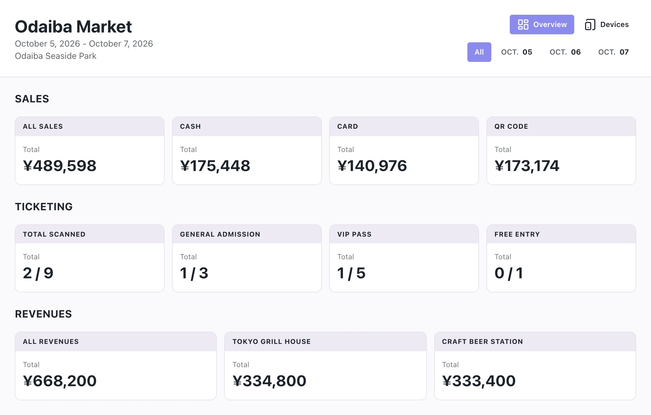Image resolution: width=651 pixels, height=415 pixels.
Task: Click the event date range text
Action: (x=84, y=44)
